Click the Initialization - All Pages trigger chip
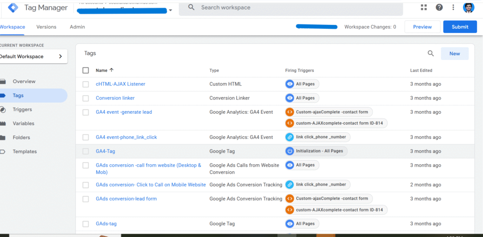Screen dimensions: 483x237 (x=316, y=152)
